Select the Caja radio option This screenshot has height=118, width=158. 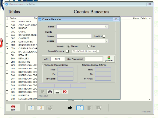[89, 46]
